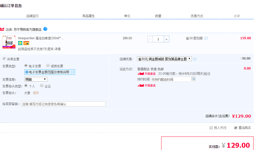Click the 天猫直送 badge below 预约时间
Viewport: 258px width, 150px height.
tap(147, 85)
